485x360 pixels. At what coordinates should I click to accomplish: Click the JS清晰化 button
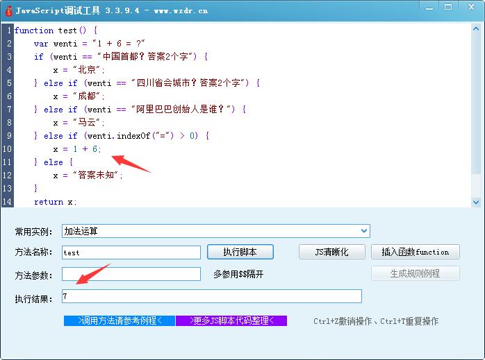332,252
